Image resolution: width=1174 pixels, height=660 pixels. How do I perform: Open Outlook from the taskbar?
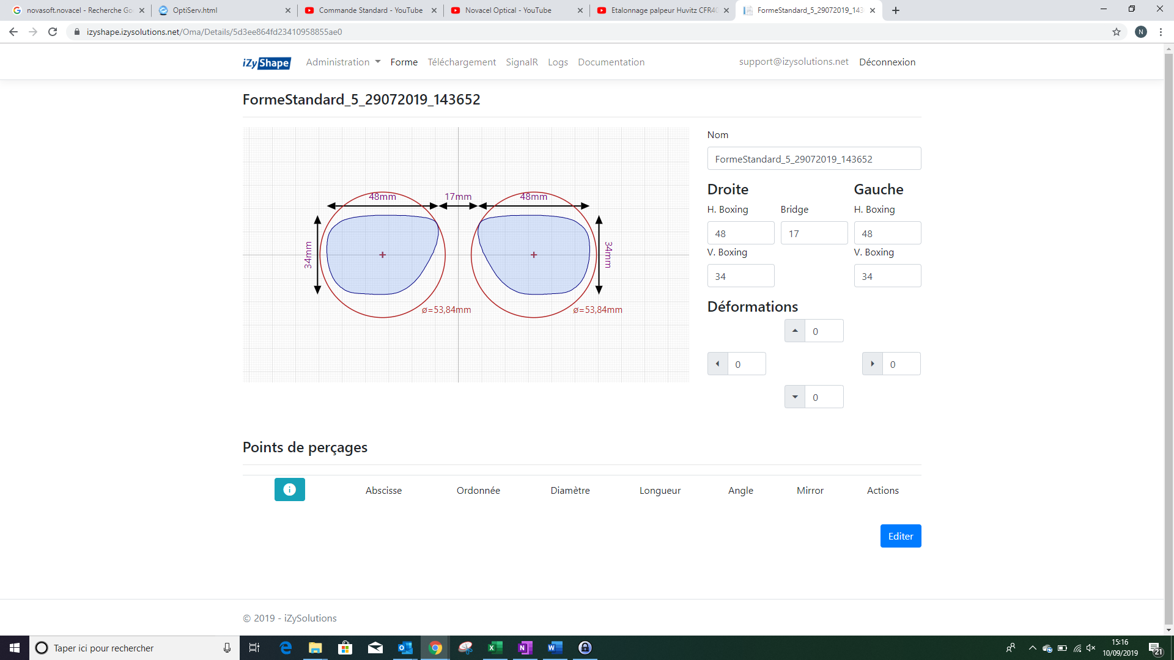405,648
